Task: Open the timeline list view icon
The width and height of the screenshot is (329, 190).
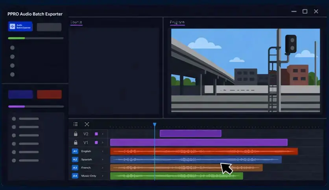Action: tap(76, 124)
